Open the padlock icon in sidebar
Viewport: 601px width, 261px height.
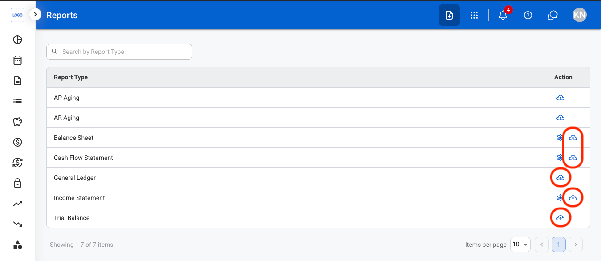click(x=17, y=183)
